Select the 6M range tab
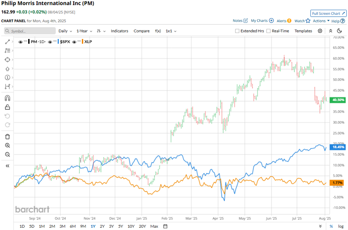348x230 pixels. [73, 226]
